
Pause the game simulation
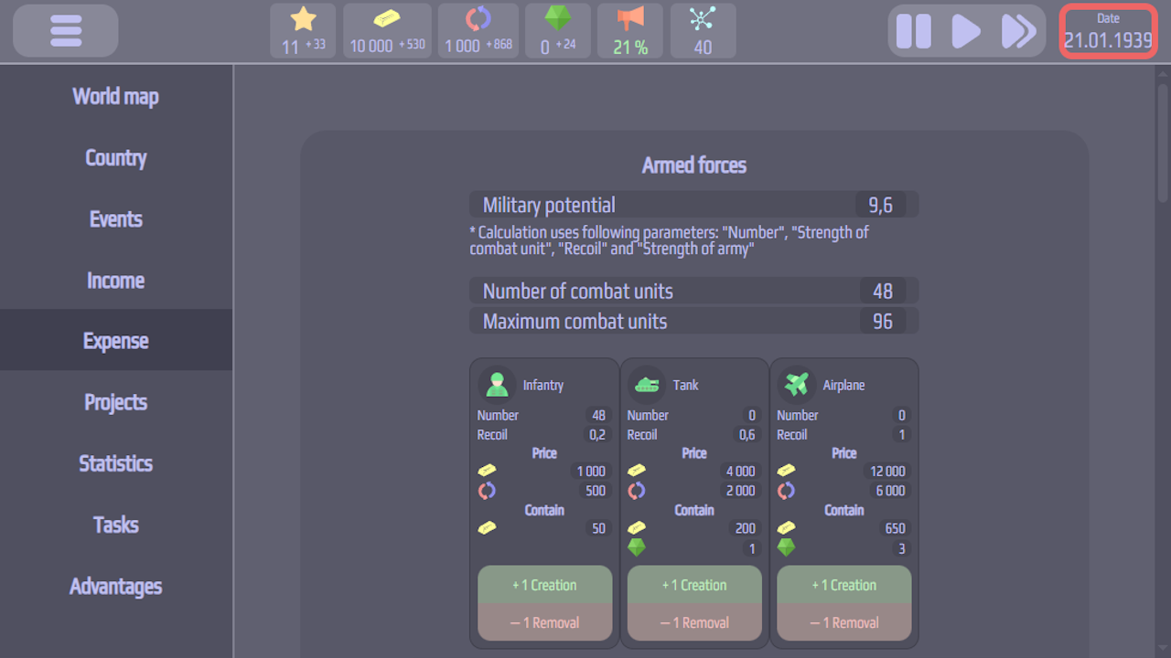(913, 30)
